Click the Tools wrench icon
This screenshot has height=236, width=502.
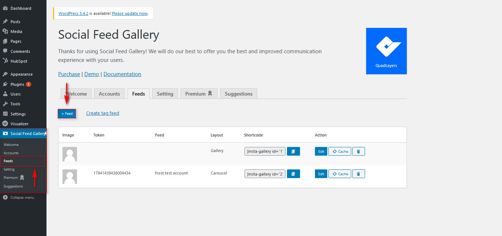click(5, 104)
